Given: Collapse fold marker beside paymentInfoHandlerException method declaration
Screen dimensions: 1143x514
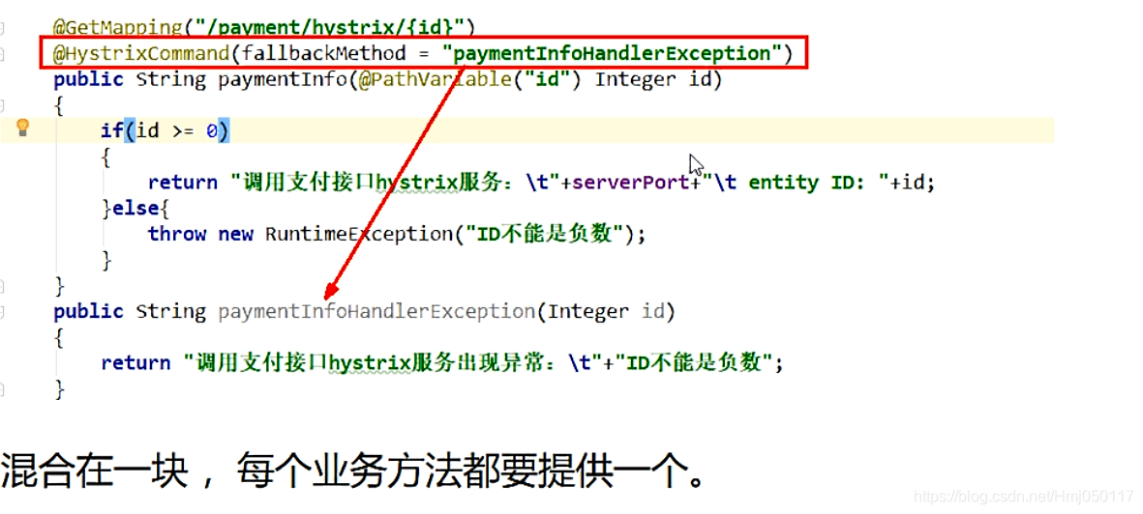Looking at the screenshot, I should tap(2, 312).
